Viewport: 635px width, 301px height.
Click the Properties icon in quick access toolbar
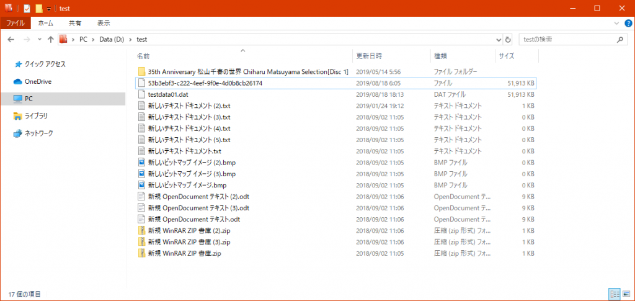pos(27,8)
